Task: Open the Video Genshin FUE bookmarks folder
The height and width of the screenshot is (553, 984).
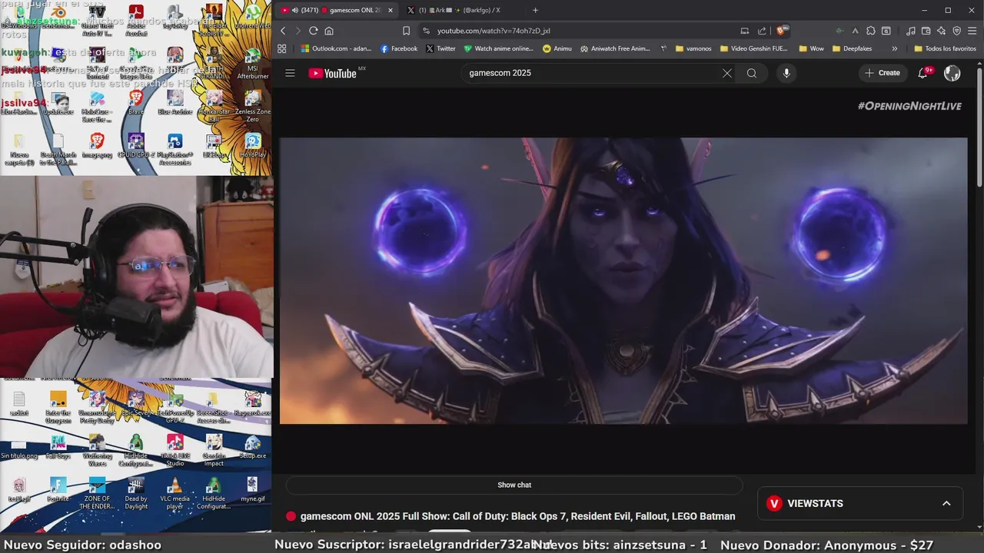Action: click(x=753, y=48)
